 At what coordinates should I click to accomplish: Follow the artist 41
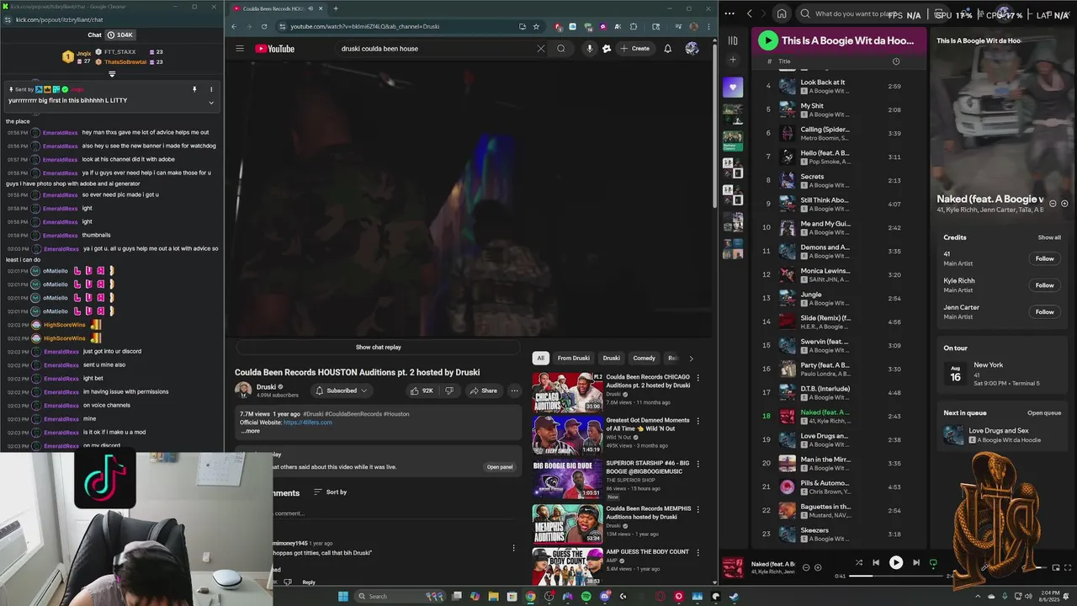[1044, 258]
